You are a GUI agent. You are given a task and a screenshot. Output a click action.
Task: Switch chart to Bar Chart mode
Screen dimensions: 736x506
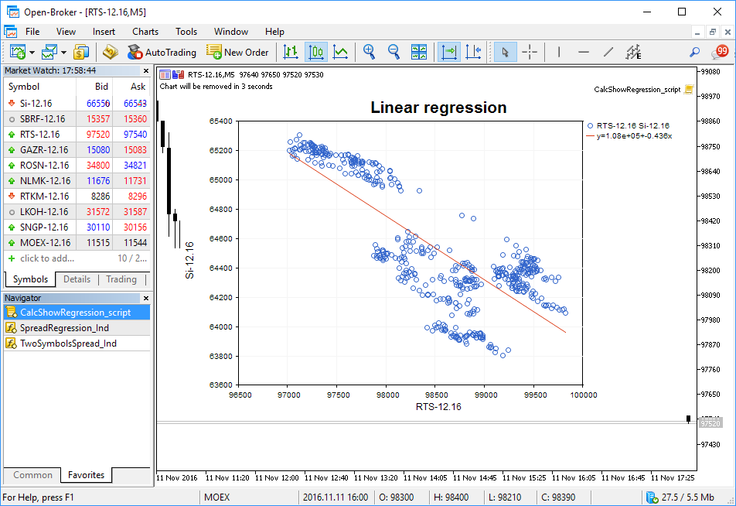click(x=291, y=52)
